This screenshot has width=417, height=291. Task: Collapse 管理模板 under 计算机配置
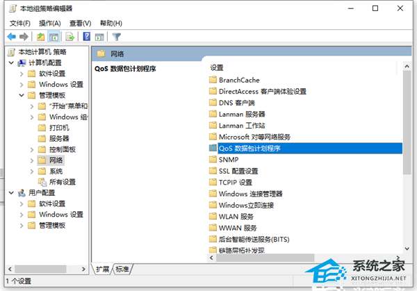[x=22, y=95]
